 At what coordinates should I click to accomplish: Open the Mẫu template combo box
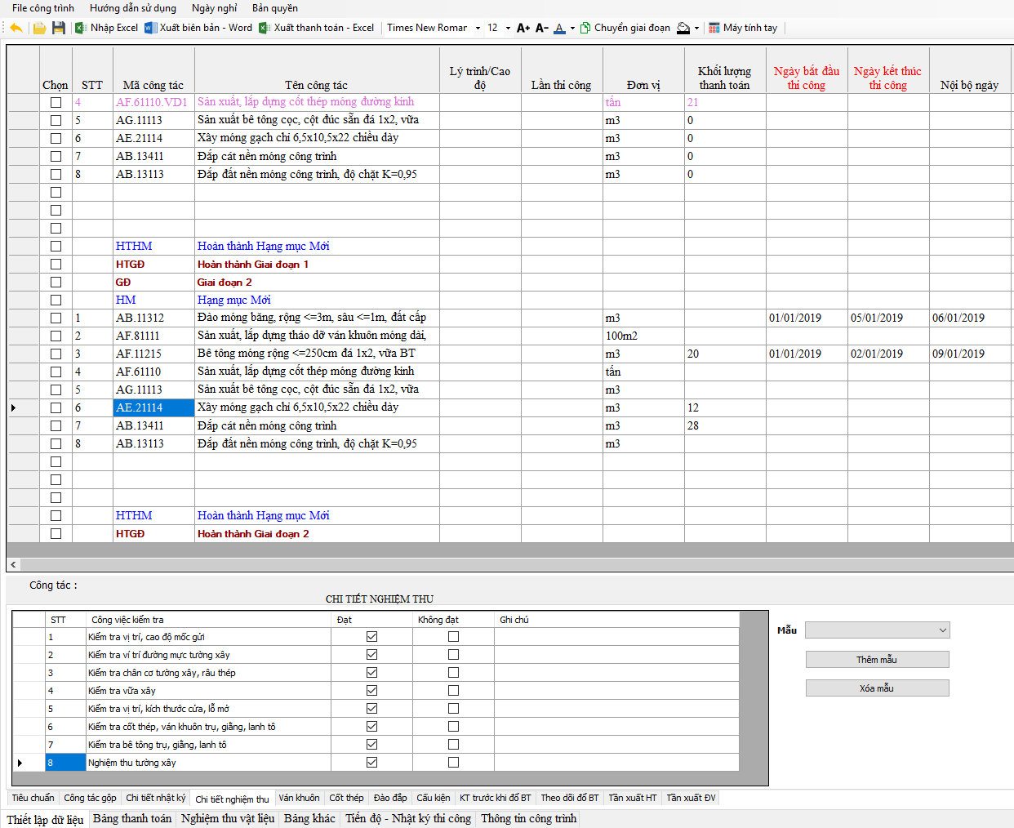coord(877,630)
